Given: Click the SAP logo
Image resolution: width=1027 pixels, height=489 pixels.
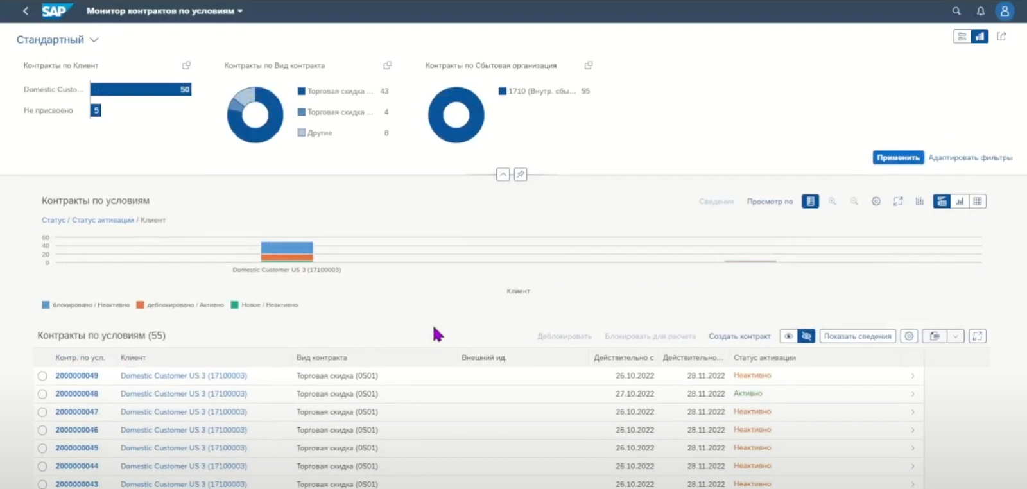Looking at the screenshot, I should coord(56,11).
